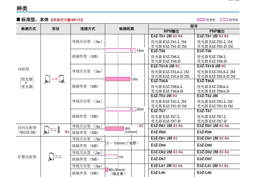Click the 1m detection distance bar

[111, 157]
